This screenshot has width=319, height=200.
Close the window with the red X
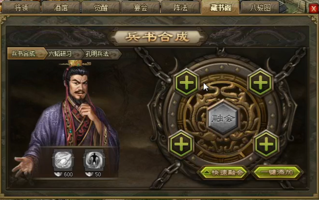[x=313, y=9]
